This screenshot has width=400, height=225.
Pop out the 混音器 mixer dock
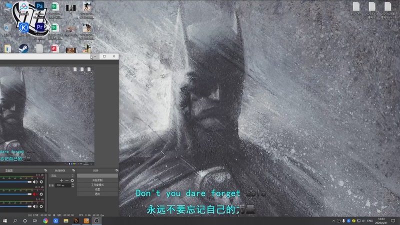[x=45, y=170]
